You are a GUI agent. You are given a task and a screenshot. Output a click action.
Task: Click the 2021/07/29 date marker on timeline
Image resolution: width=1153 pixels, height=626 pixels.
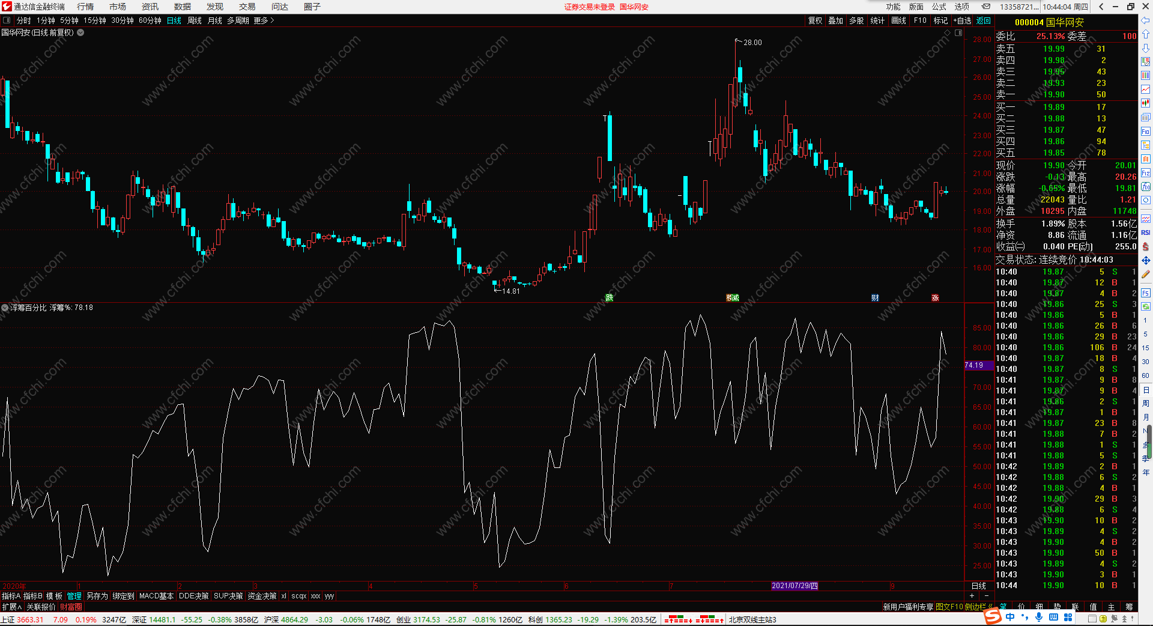[x=794, y=586]
